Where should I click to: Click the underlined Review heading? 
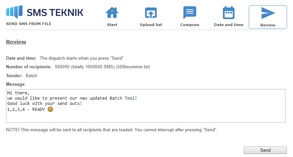16,42
